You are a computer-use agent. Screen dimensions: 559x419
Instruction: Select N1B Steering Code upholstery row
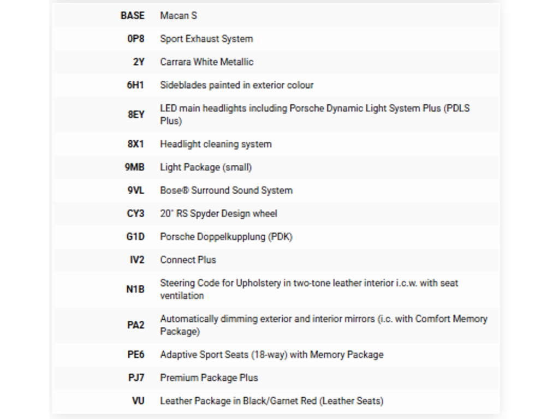pyautogui.click(x=276, y=289)
